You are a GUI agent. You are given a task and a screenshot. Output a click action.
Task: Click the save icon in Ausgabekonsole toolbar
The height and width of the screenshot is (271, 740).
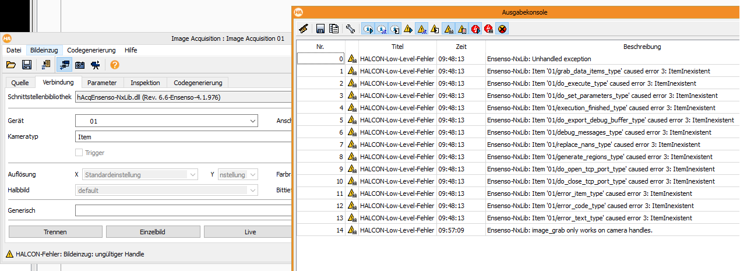tap(320, 28)
